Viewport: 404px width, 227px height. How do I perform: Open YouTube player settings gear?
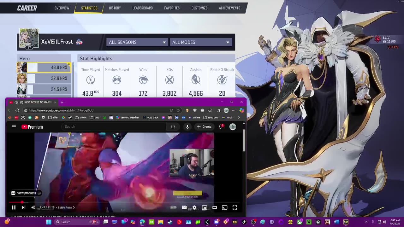coord(194,207)
